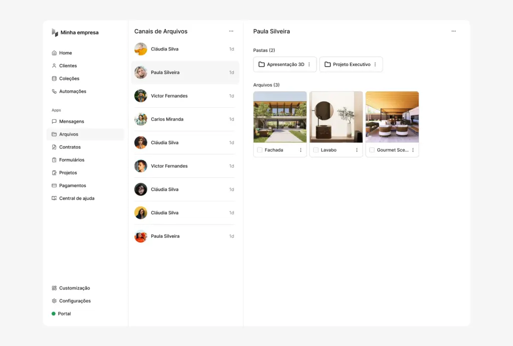Viewport: 513px width, 346px height.
Task: Click the Contratos icon in the Apps list
Action: (54, 147)
